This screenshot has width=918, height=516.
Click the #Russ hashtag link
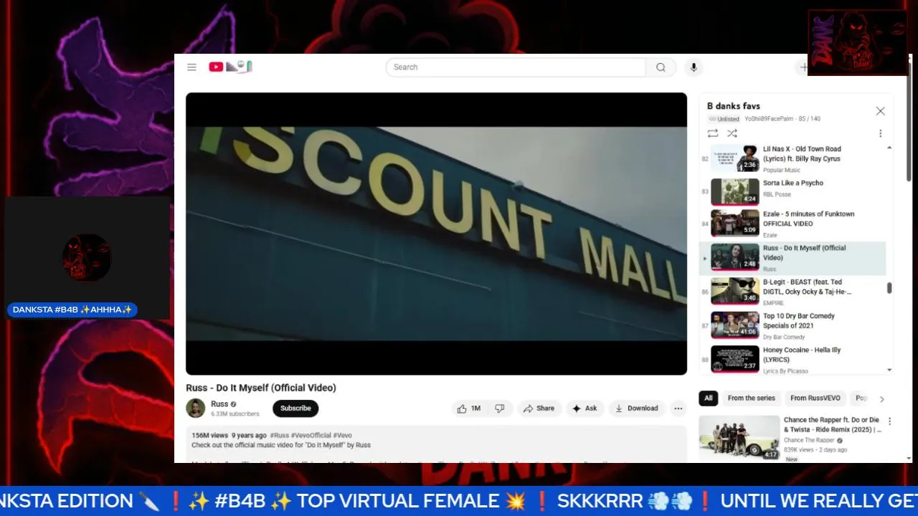coord(280,435)
